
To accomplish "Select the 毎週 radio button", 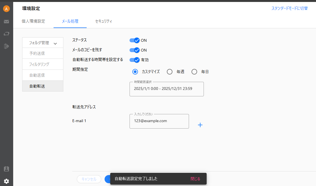I will [x=169, y=72].
